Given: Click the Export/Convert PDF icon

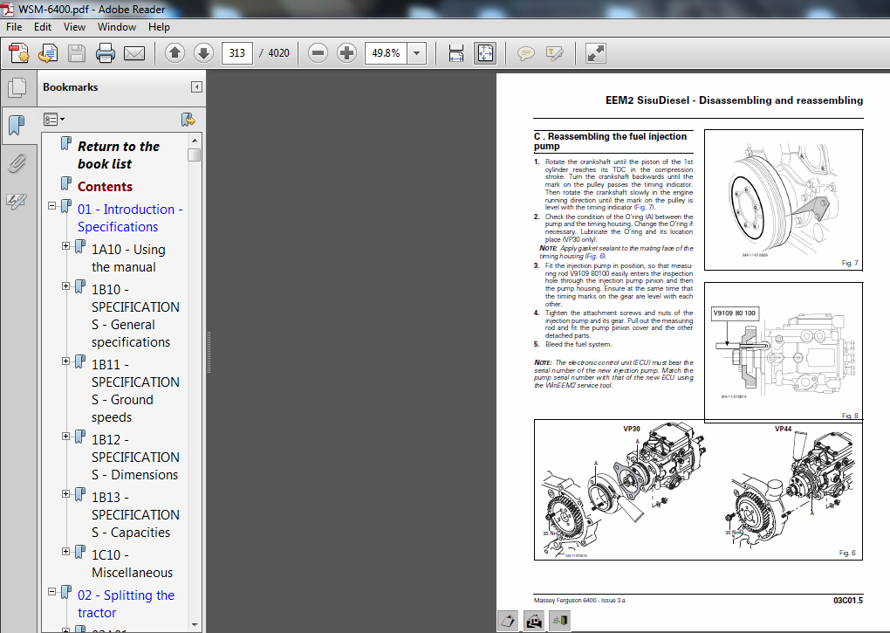Looking at the screenshot, I should (x=48, y=53).
